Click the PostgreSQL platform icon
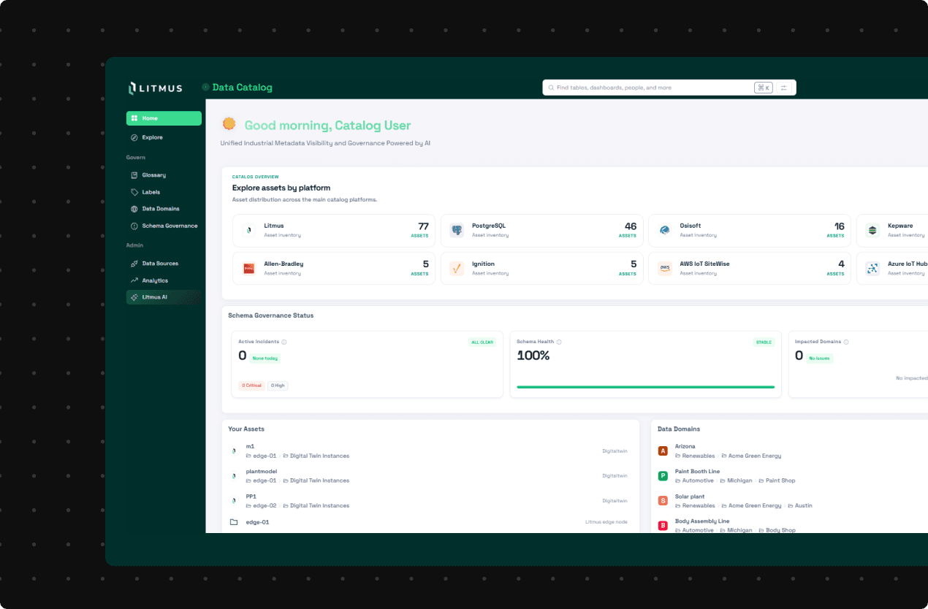This screenshot has width=928, height=609. tap(456, 229)
